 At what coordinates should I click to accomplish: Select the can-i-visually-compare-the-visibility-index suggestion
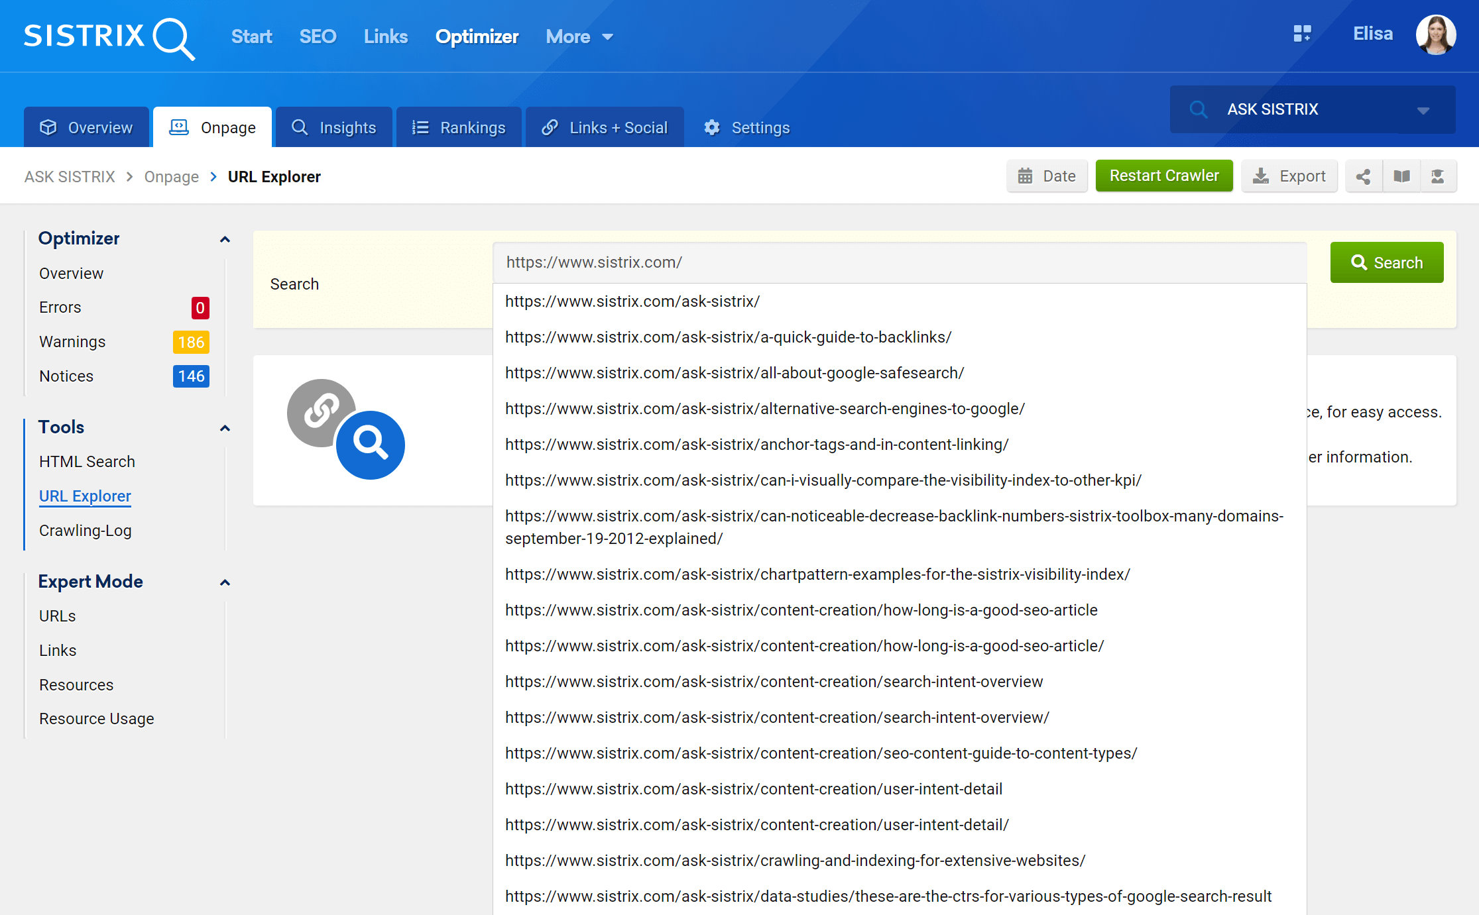pyautogui.click(x=900, y=480)
